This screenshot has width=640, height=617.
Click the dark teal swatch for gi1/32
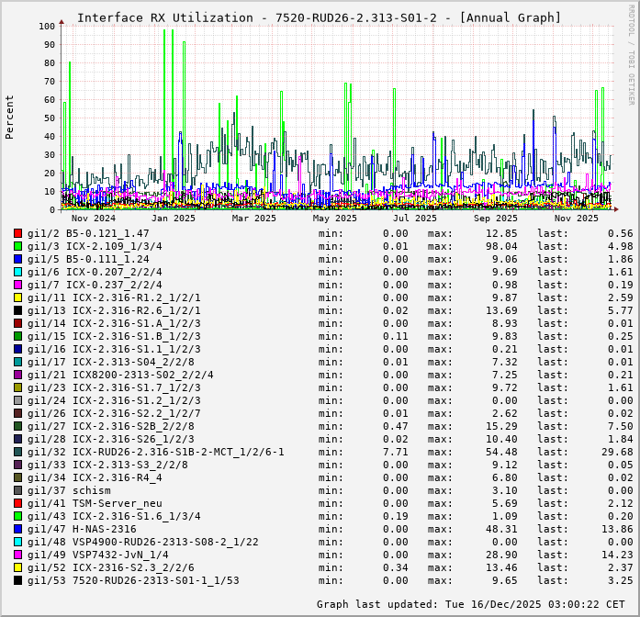point(17,452)
